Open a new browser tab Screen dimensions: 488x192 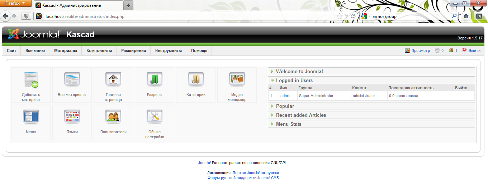pos(128,5)
